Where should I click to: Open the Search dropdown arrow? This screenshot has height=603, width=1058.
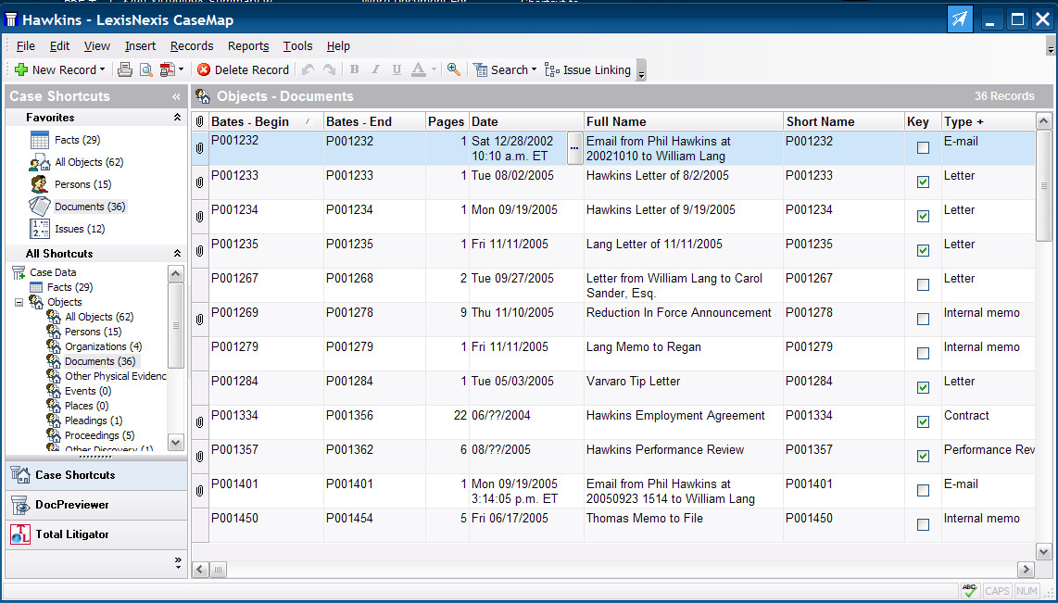(x=534, y=69)
